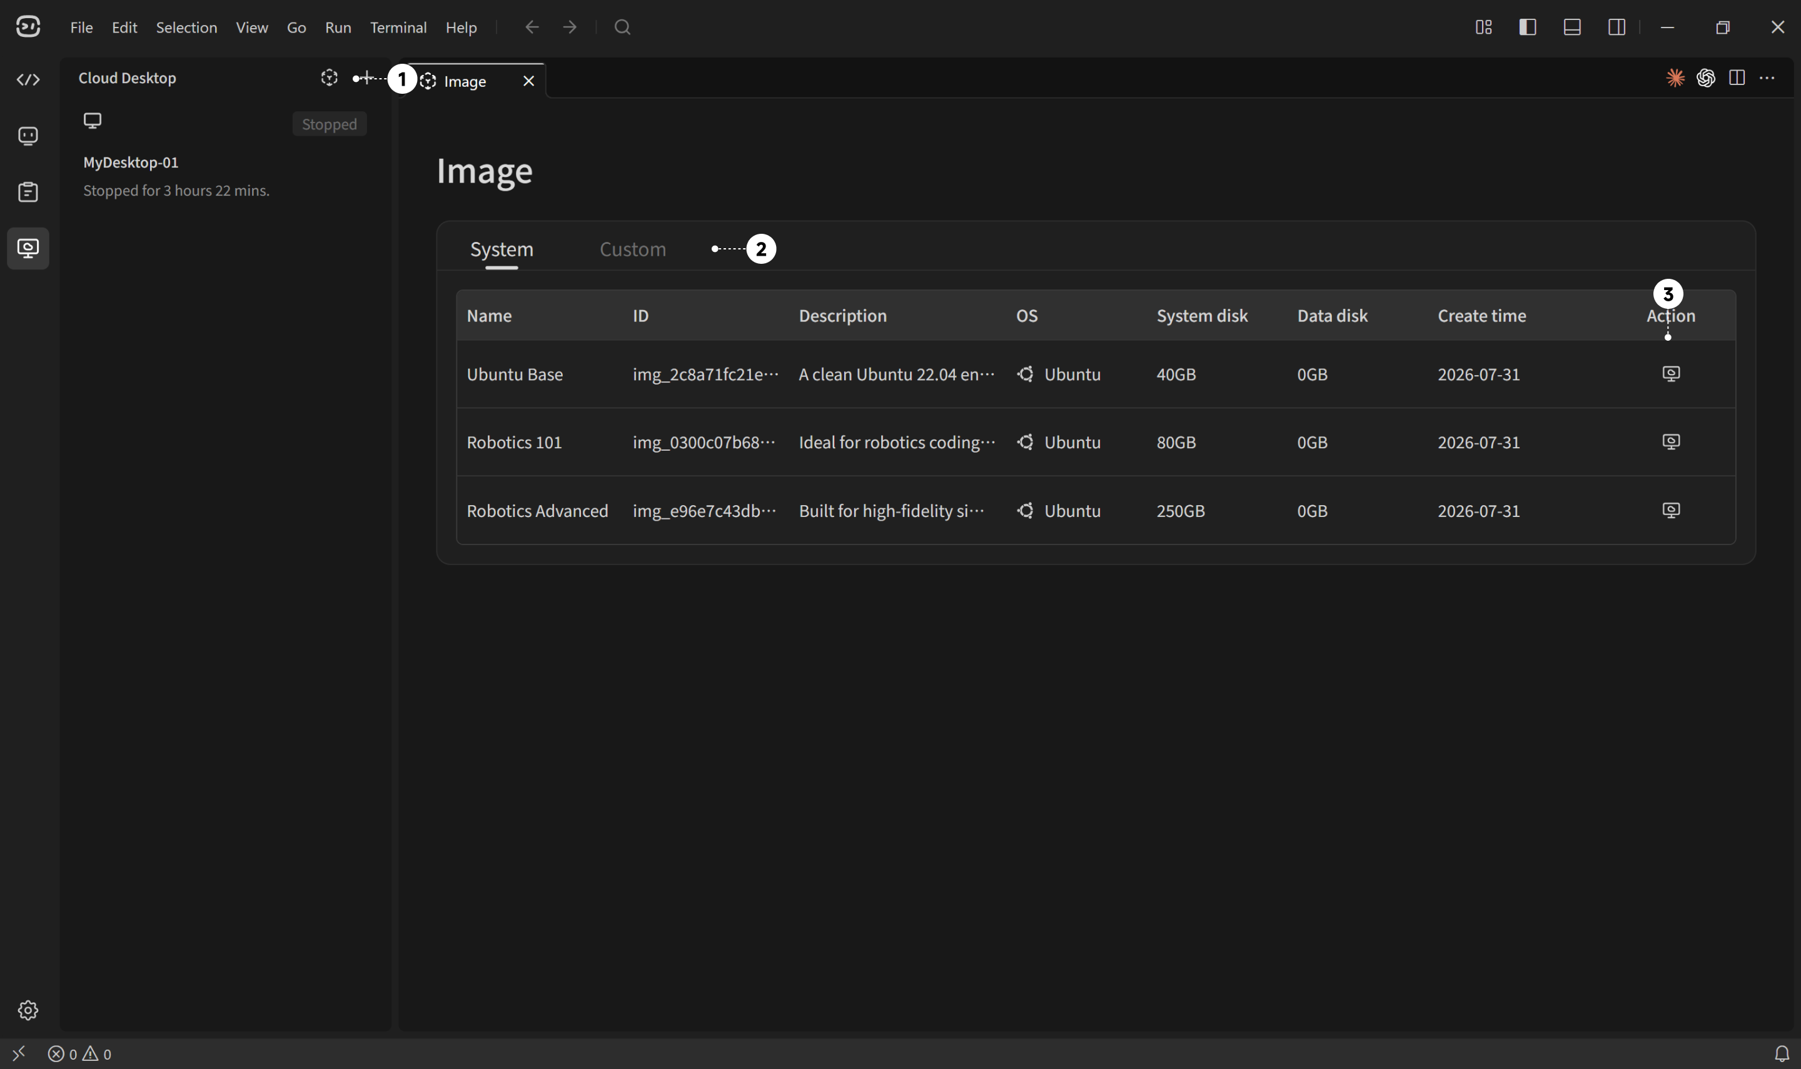Click the Create time column header

point(1481,316)
